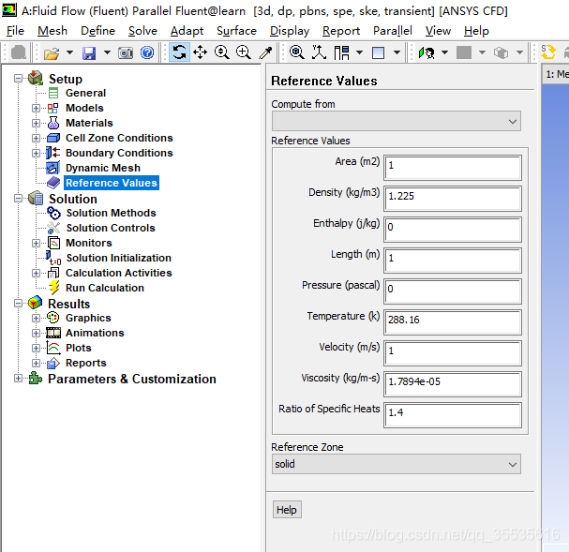The width and height of the screenshot is (569, 552).
Task: Select the probe mouse tool
Action: pyautogui.click(x=265, y=52)
